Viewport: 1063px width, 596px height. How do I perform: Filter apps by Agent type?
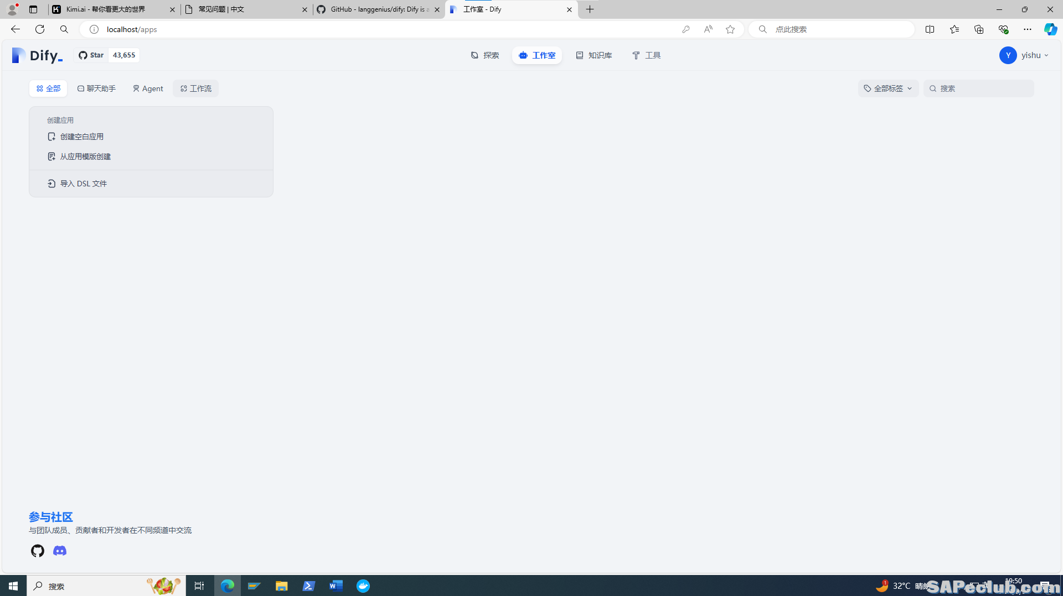(148, 88)
